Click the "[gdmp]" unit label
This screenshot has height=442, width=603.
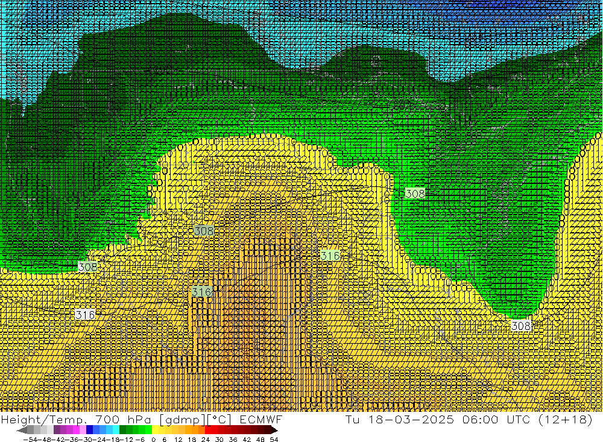182,420
